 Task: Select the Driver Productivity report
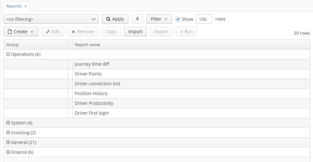coord(157,103)
